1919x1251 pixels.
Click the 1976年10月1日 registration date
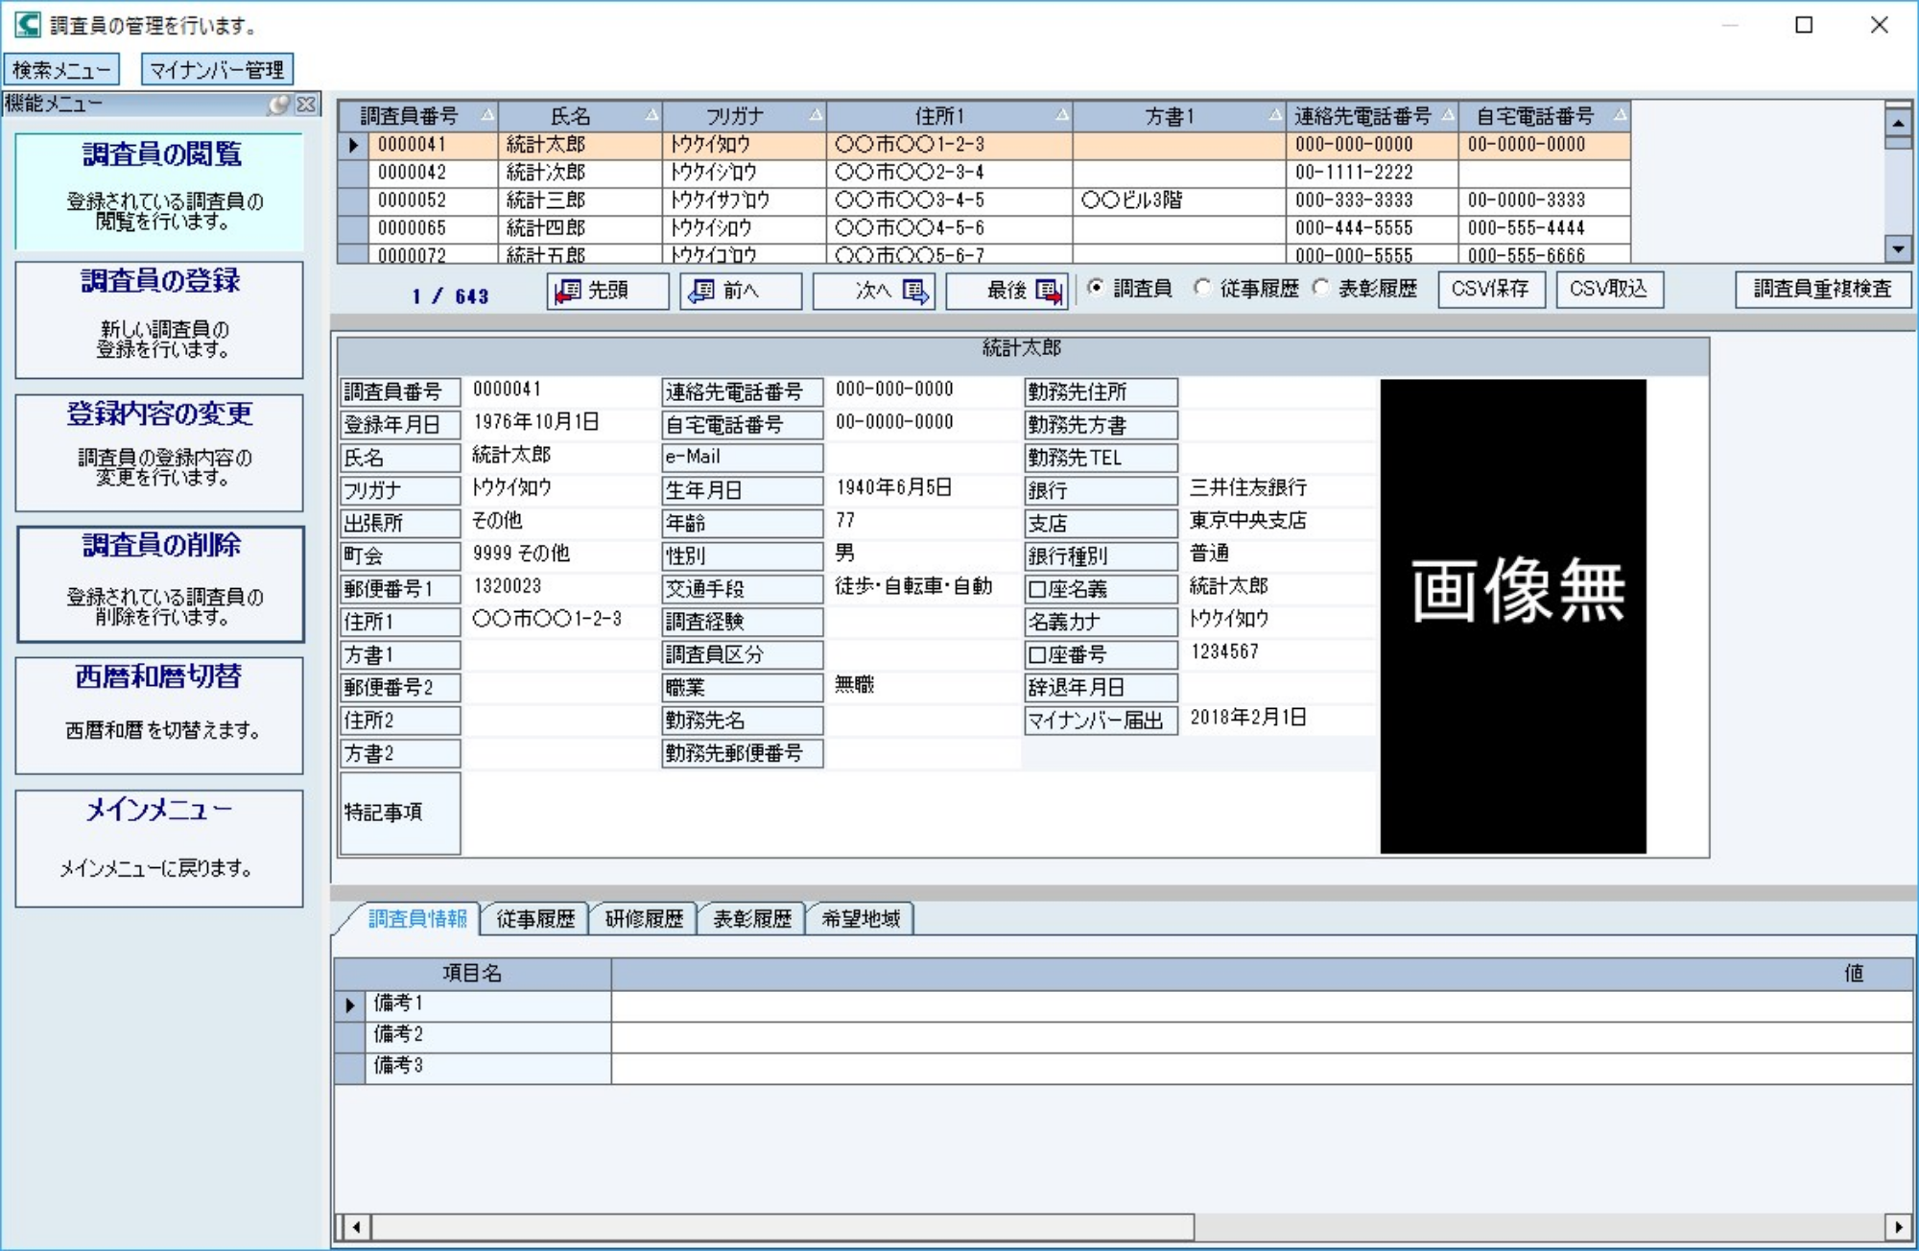coord(535,422)
